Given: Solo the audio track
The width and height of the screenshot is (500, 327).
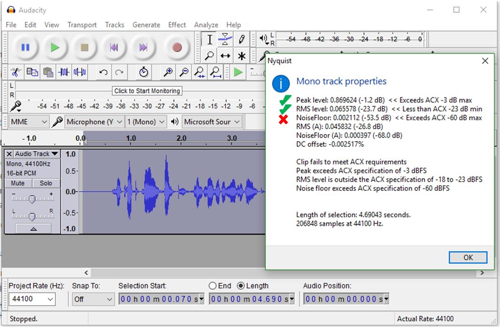Looking at the screenshot, I should [46, 183].
